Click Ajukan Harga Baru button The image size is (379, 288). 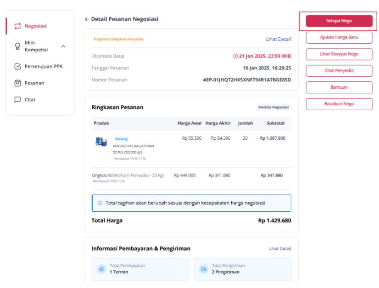coord(339,38)
